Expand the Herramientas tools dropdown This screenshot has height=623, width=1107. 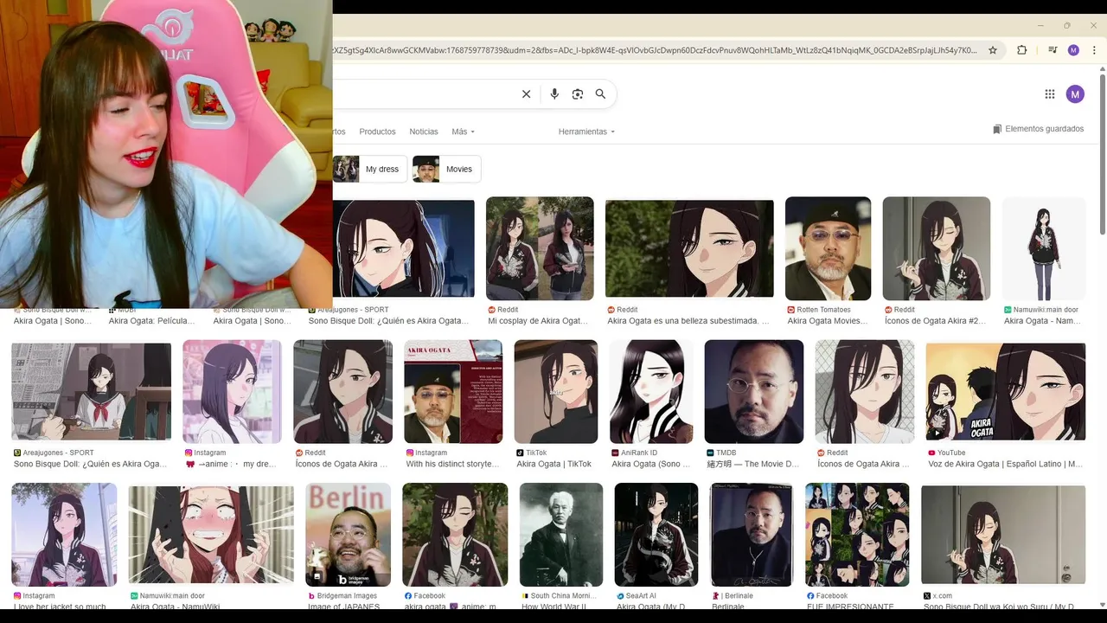586,132
